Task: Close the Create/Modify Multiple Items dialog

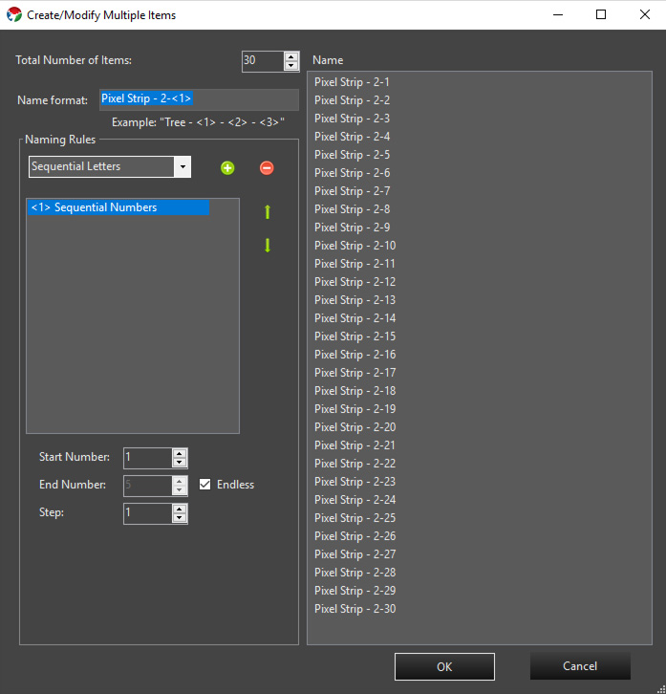Action: 645,14
